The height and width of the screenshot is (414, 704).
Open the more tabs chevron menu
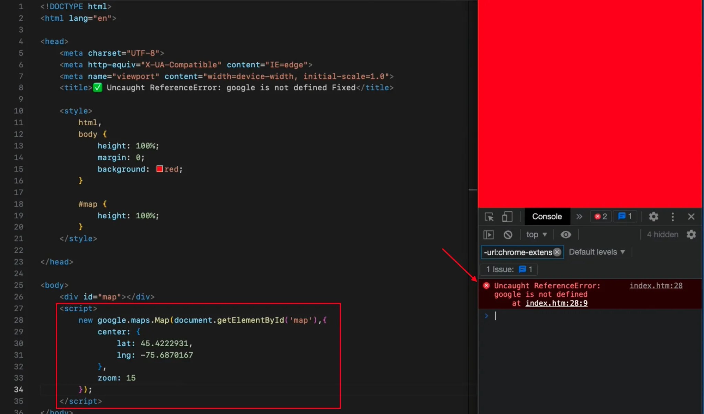tap(579, 217)
